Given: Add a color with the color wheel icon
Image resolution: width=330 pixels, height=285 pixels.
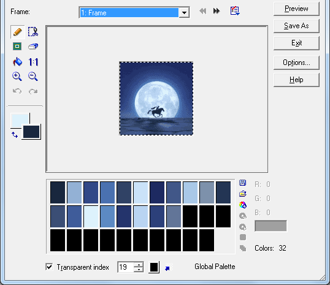Looking at the screenshot, I should 243,205.
